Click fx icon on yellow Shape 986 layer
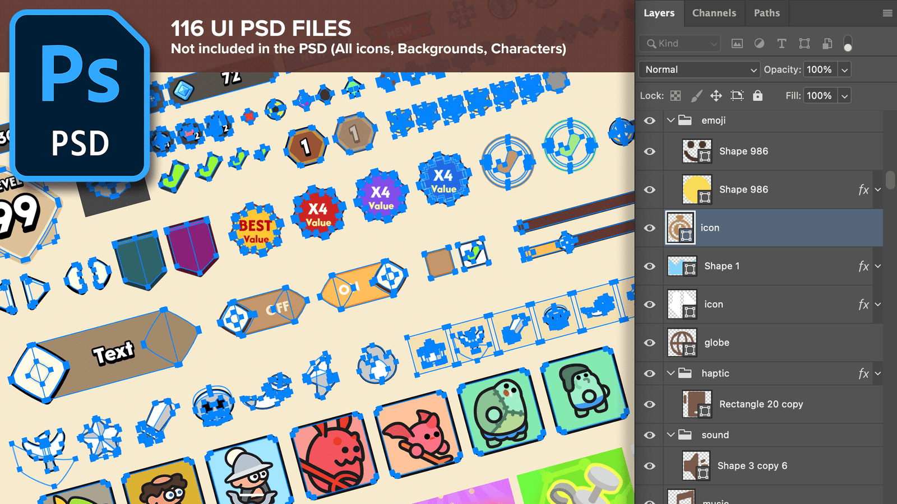 click(863, 190)
